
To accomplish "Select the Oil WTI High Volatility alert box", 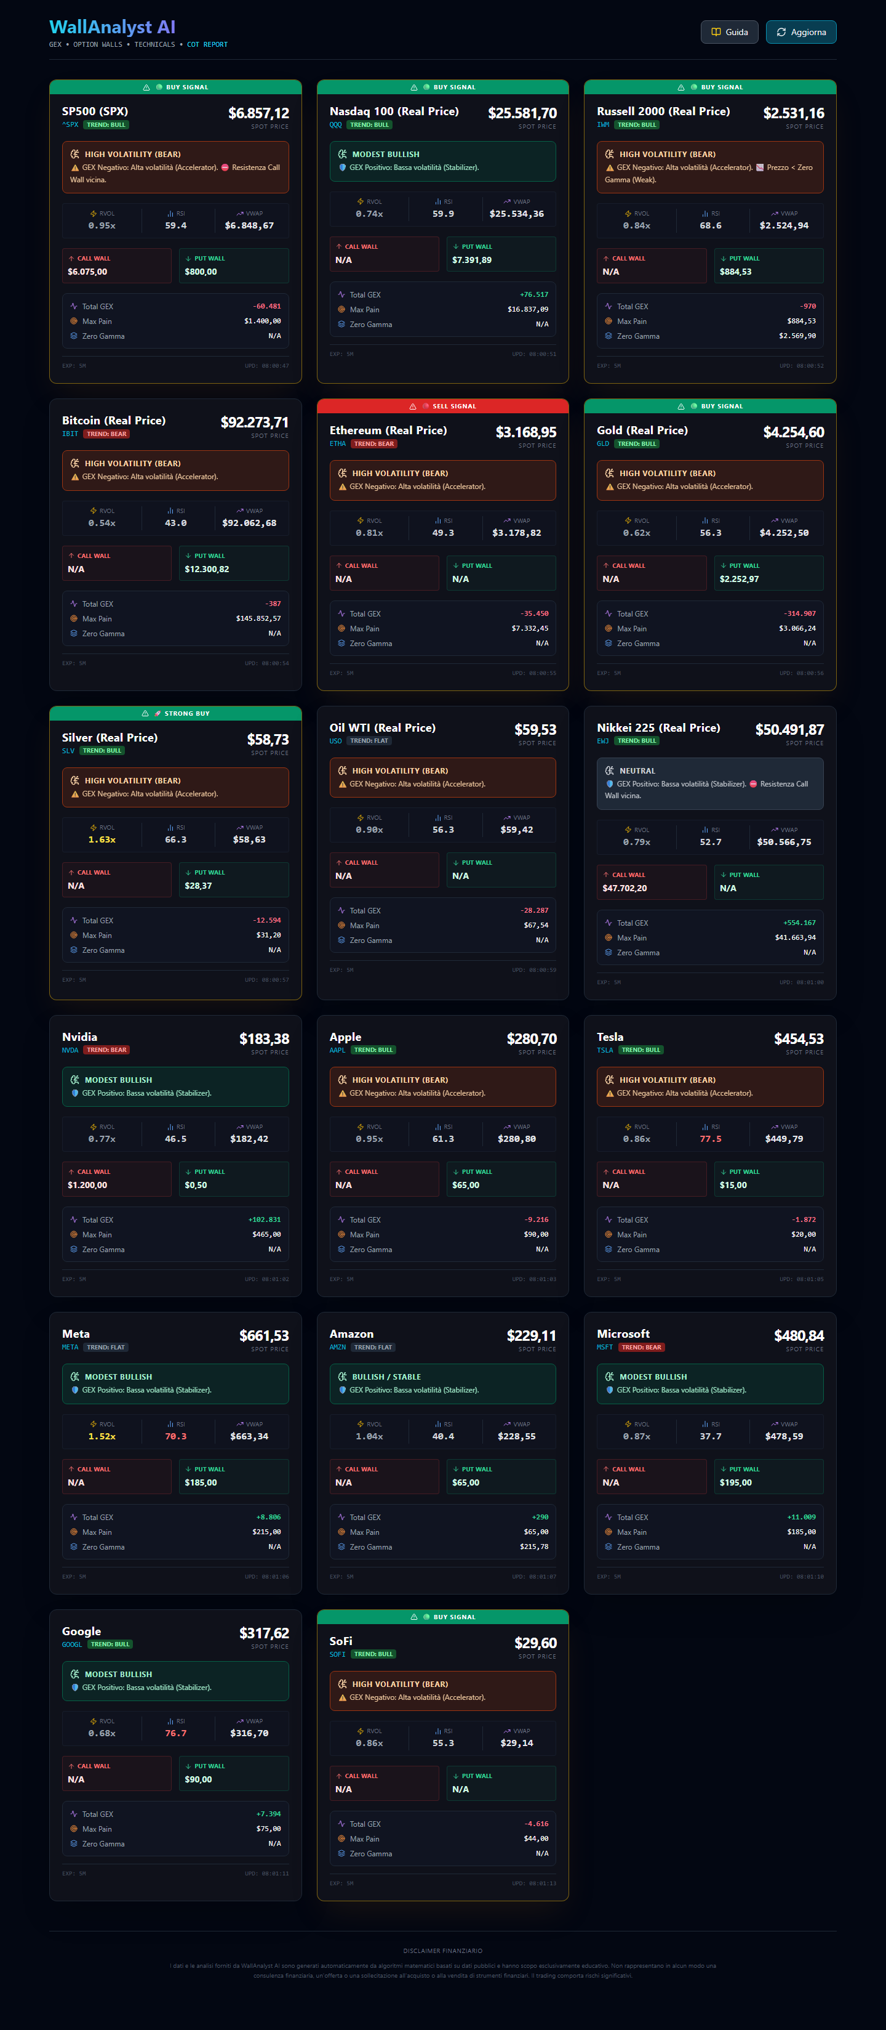I will pyautogui.click(x=442, y=777).
